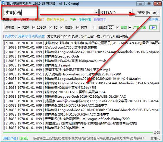The height and width of the screenshot is (142, 163).
Task: Uncheck the TC checkbox
Action: (51, 28)
